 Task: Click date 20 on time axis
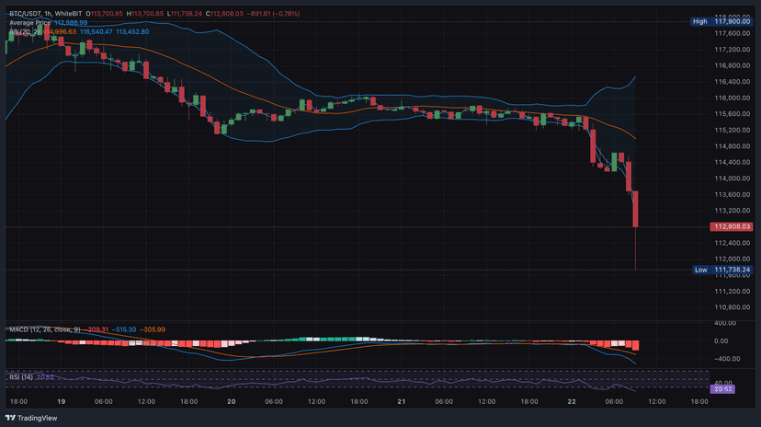(232, 402)
